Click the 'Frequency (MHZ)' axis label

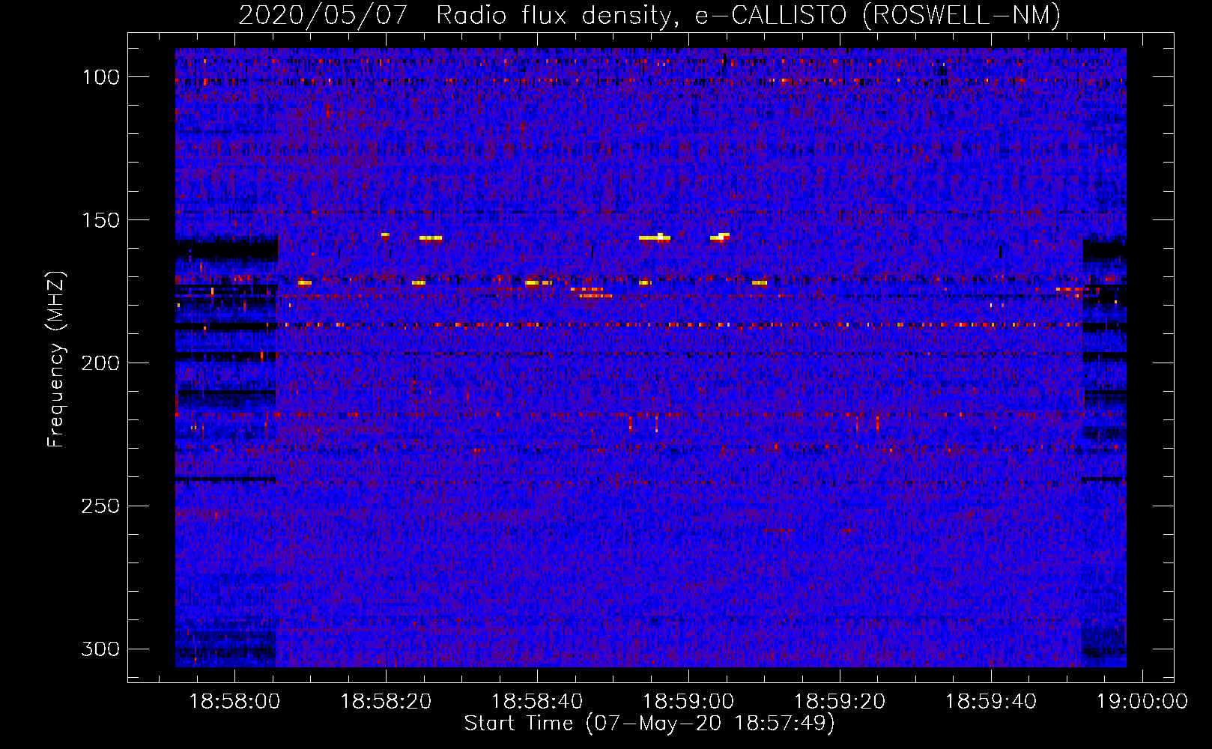(x=56, y=360)
